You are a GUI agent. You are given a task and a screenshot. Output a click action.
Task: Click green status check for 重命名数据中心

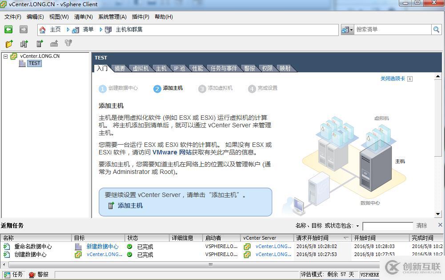(130, 247)
